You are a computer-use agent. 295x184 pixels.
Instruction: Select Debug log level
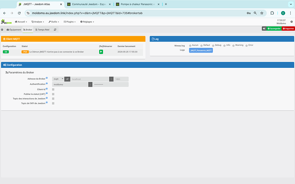[213, 46]
